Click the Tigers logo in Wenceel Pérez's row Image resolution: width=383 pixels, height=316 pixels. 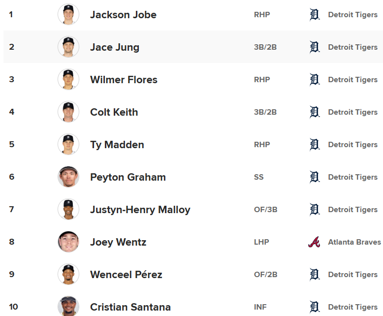(x=315, y=275)
